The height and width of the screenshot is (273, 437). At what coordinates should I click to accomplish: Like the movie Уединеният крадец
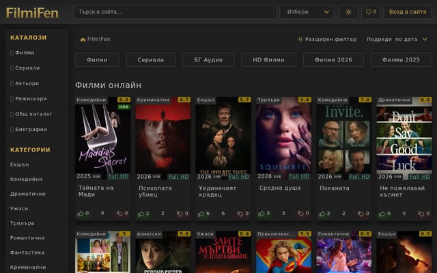(x=203, y=214)
